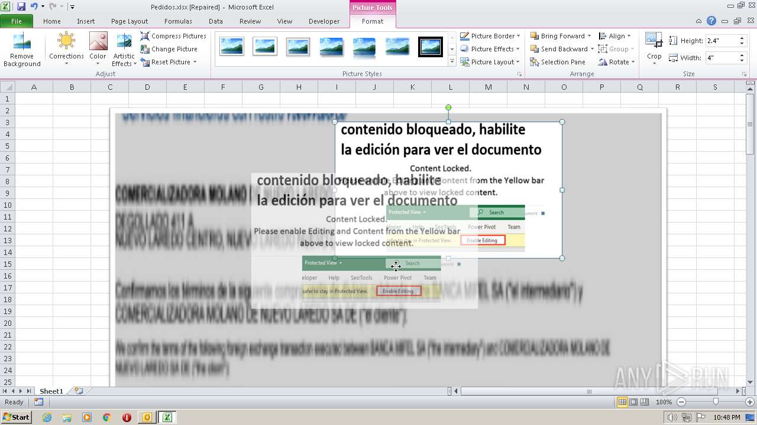Open the Rotate dropdown
This screenshot has height=425, width=757.
616,62
